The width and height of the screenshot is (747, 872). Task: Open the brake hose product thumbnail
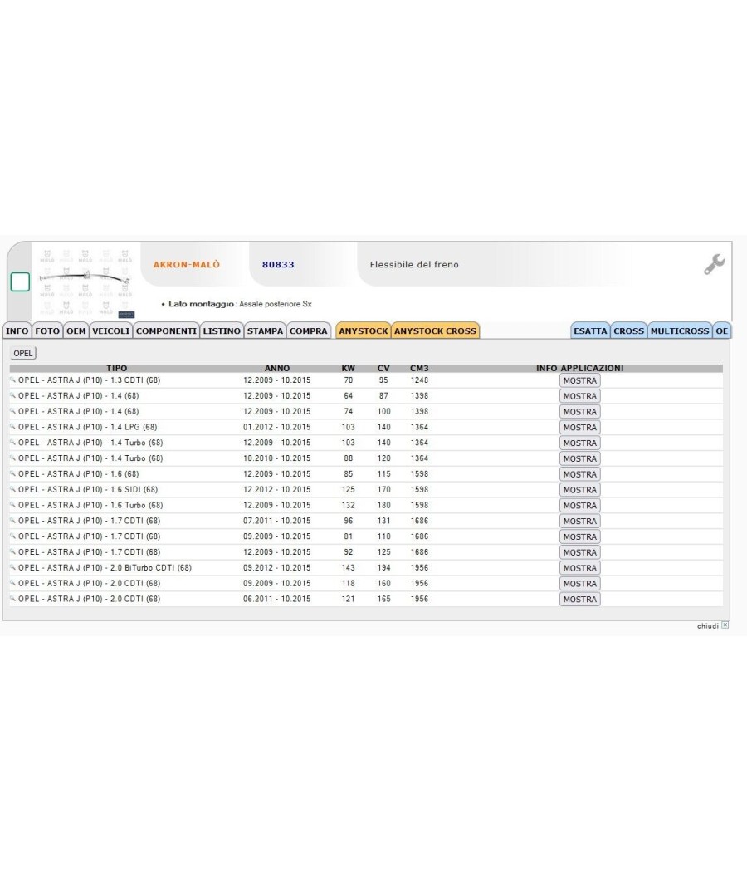click(x=86, y=282)
